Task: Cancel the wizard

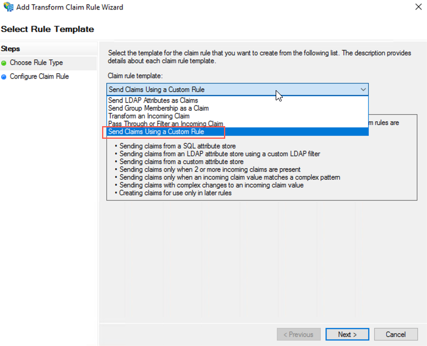Action: pyautogui.click(x=396, y=335)
